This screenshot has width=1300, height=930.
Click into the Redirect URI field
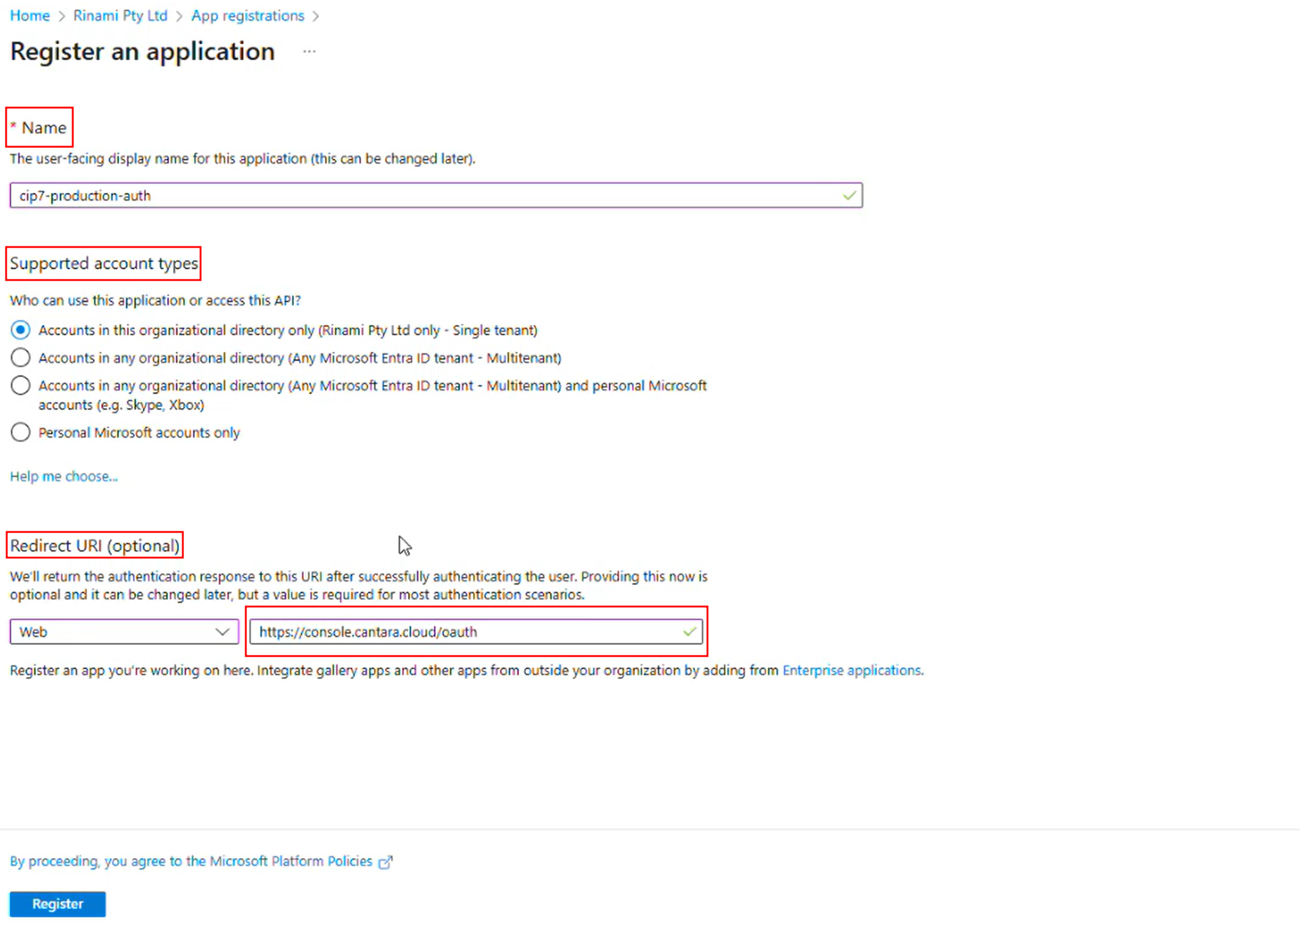click(x=476, y=632)
